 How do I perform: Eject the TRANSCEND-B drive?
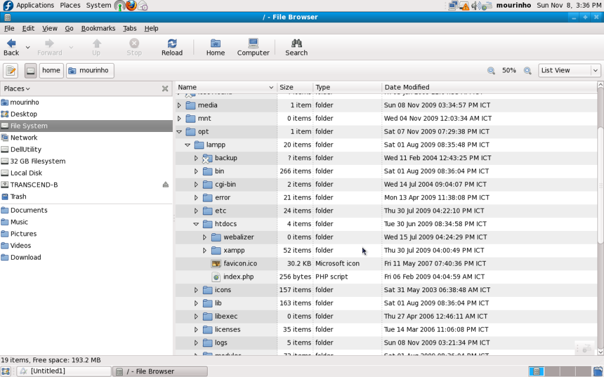pyautogui.click(x=166, y=185)
